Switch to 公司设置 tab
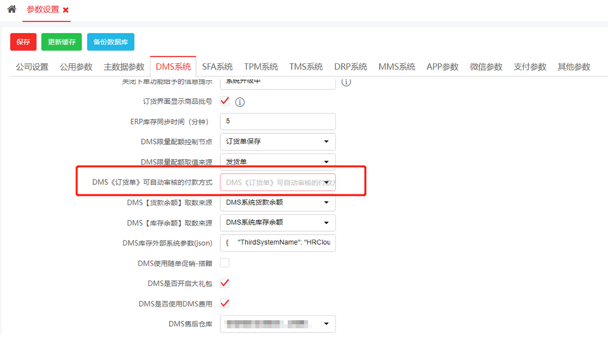The image size is (608, 341). pyautogui.click(x=32, y=67)
